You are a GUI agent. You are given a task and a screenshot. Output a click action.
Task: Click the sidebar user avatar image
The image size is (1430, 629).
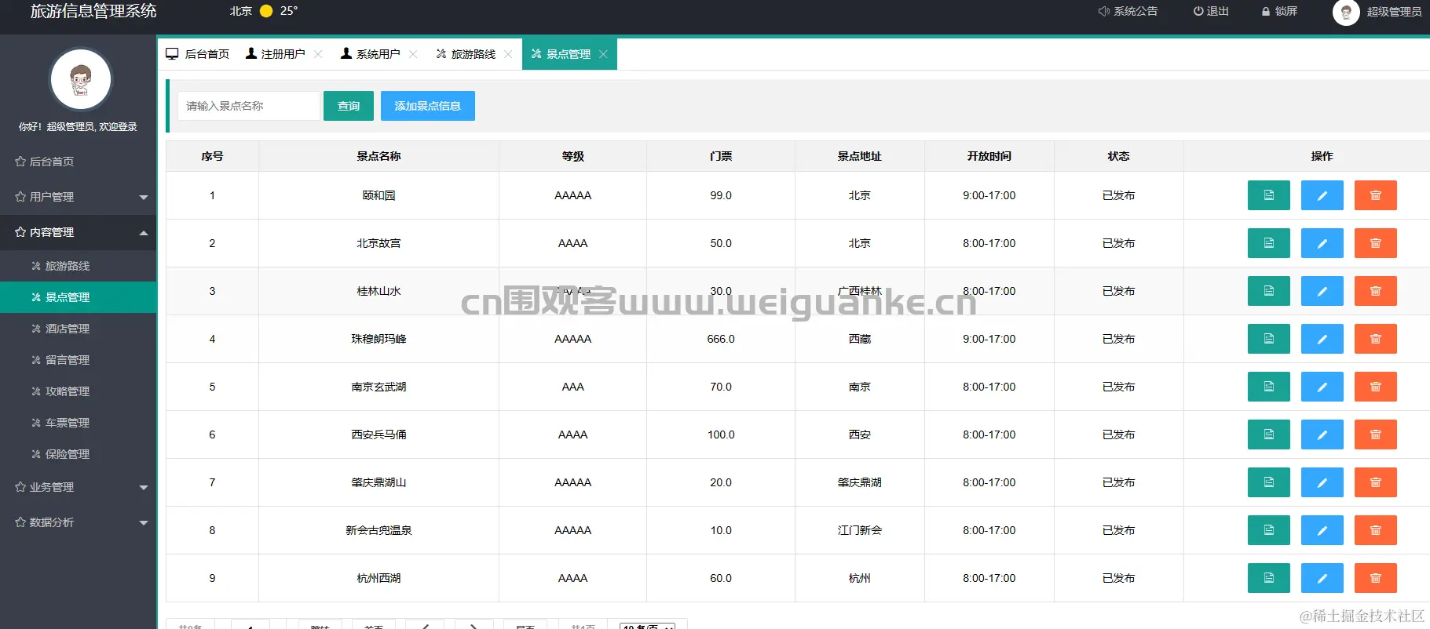(80, 79)
